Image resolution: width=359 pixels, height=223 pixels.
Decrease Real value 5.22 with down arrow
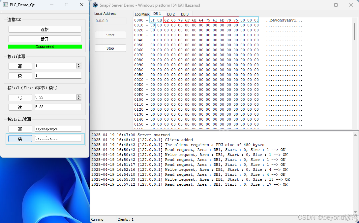coord(79,99)
